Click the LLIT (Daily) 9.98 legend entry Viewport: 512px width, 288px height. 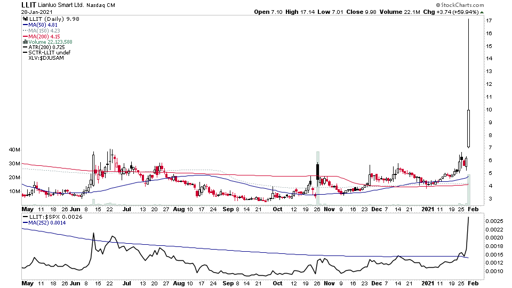[x=54, y=19]
